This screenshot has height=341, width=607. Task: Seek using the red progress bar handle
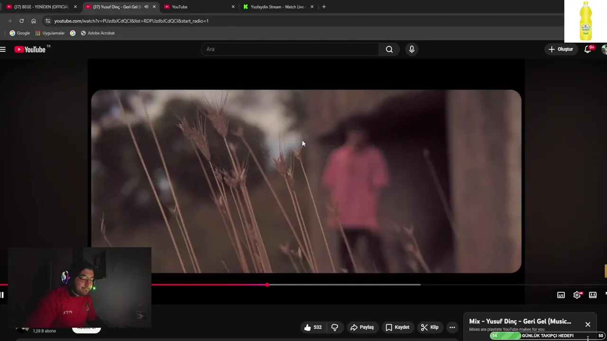click(x=267, y=285)
